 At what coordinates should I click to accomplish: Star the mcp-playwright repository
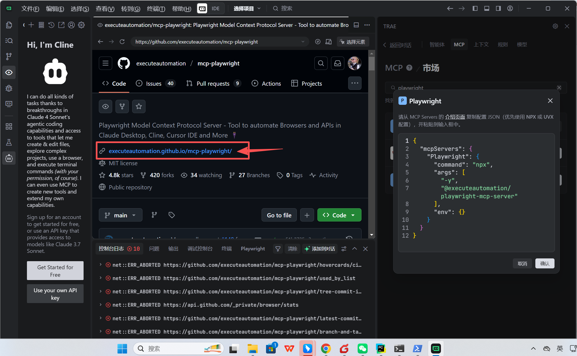click(139, 106)
